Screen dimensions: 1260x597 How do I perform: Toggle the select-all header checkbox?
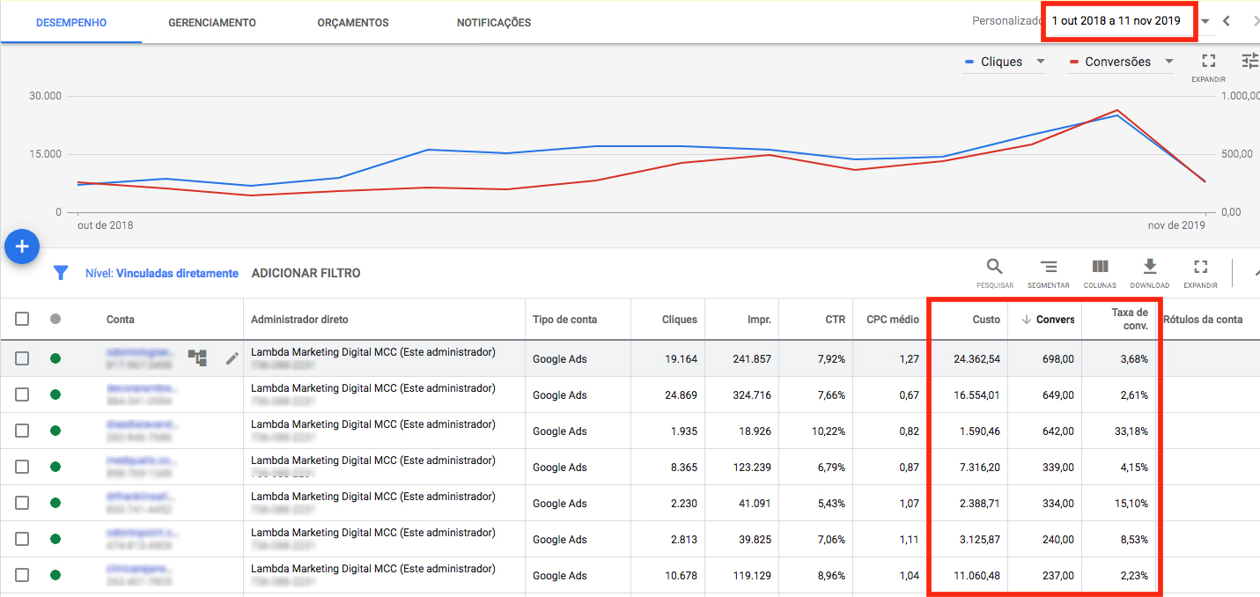(x=22, y=319)
